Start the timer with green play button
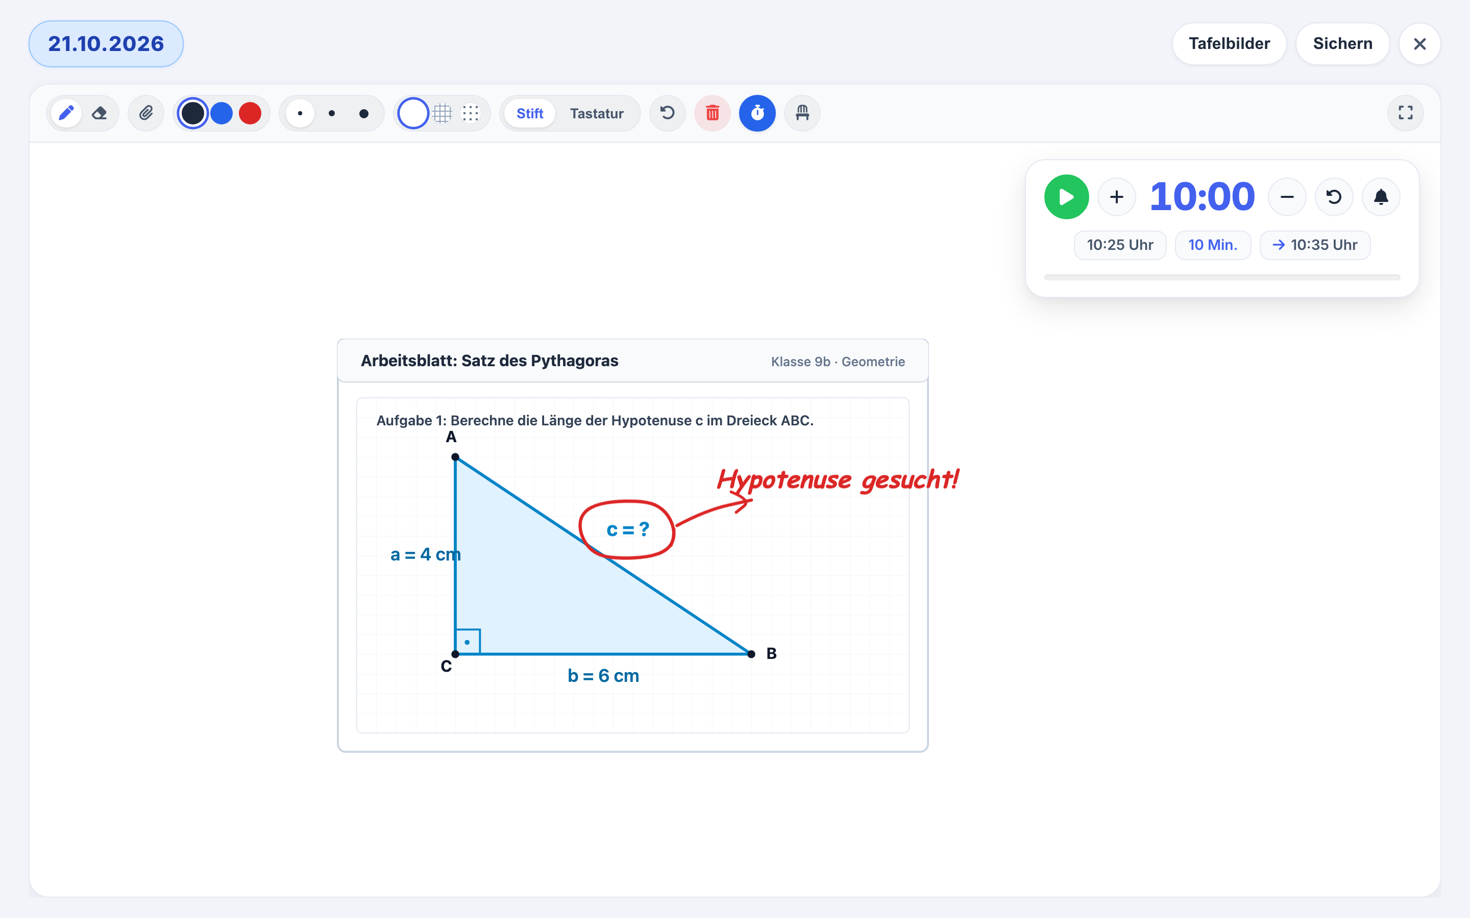The width and height of the screenshot is (1470, 918). pos(1067,197)
